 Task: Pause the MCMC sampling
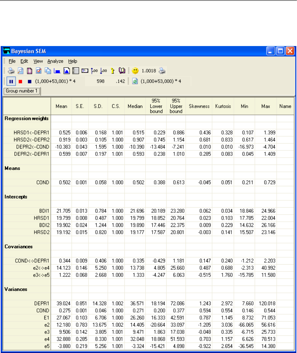pos(11,82)
